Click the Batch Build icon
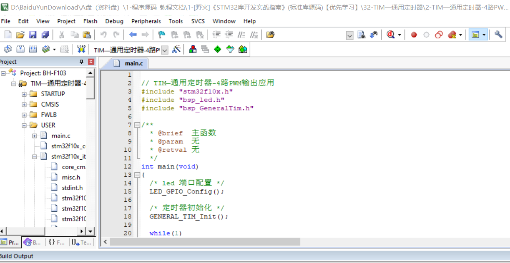Viewport: 510px width, 263px height. tap(46, 50)
